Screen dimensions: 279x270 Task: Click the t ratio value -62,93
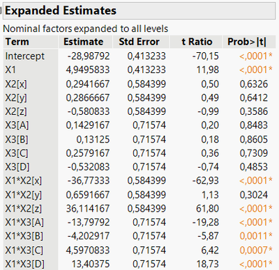tap(206, 180)
